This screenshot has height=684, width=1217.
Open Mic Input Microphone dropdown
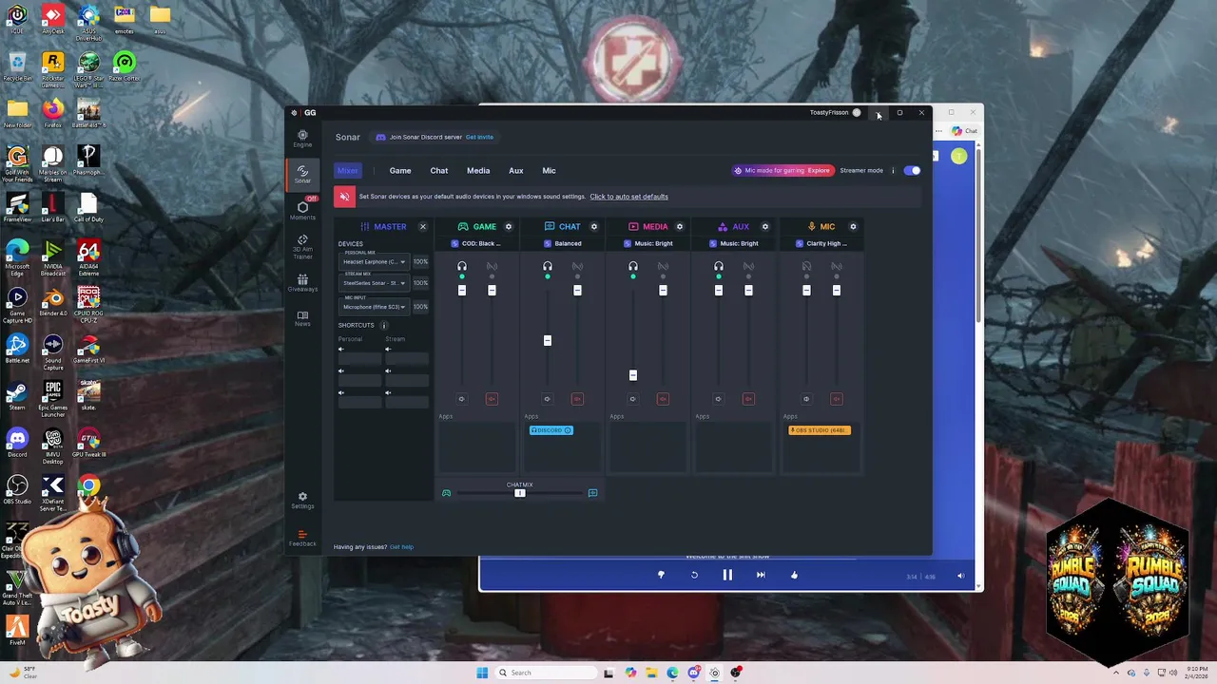point(375,307)
